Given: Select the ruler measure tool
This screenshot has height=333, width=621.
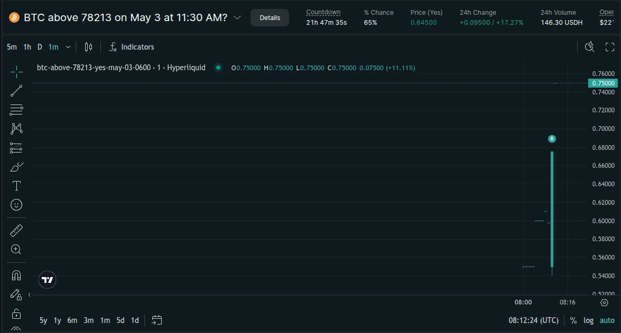Looking at the screenshot, I should point(16,230).
